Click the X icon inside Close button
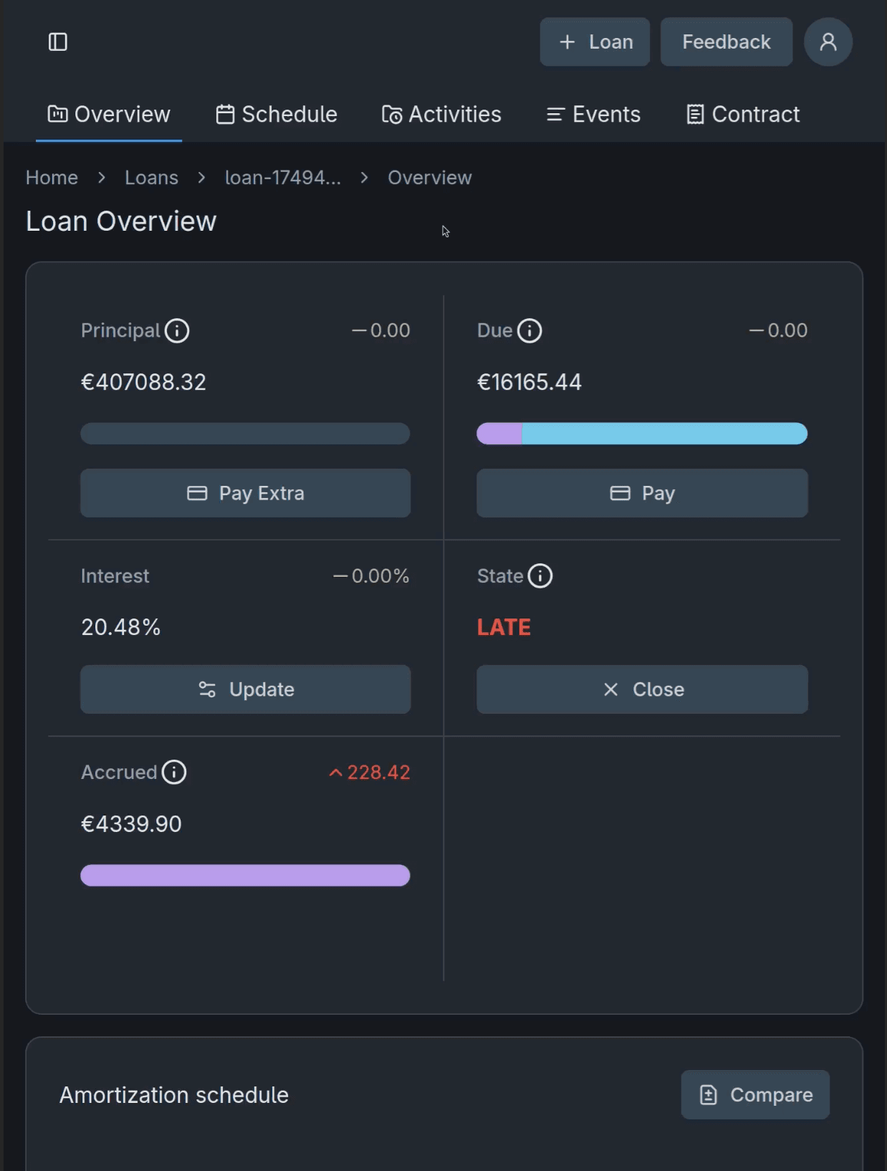The image size is (887, 1171). coord(610,689)
